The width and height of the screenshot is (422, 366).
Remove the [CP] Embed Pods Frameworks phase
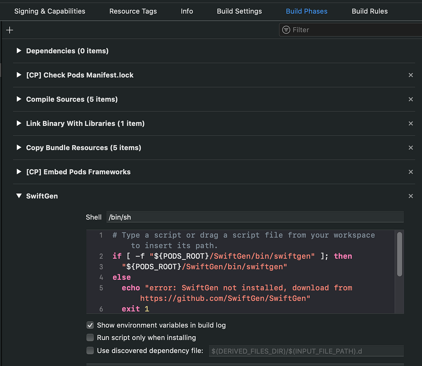(411, 172)
